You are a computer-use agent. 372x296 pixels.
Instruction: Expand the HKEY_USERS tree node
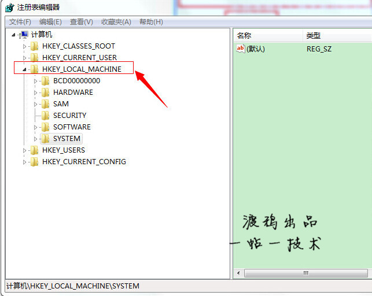24,150
